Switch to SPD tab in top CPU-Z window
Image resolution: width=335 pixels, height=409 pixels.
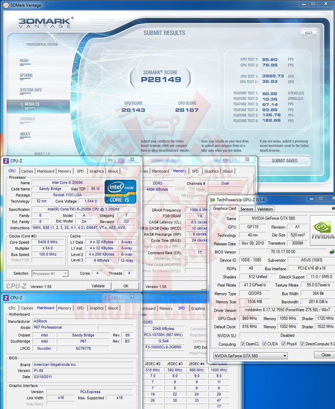pyautogui.click(x=80, y=171)
